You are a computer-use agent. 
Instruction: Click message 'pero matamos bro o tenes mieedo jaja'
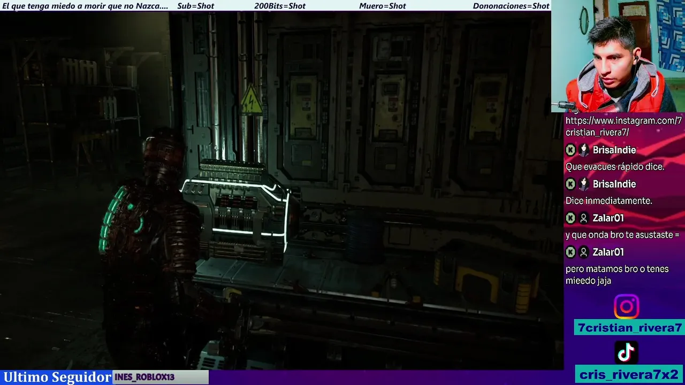click(x=617, y=275)
